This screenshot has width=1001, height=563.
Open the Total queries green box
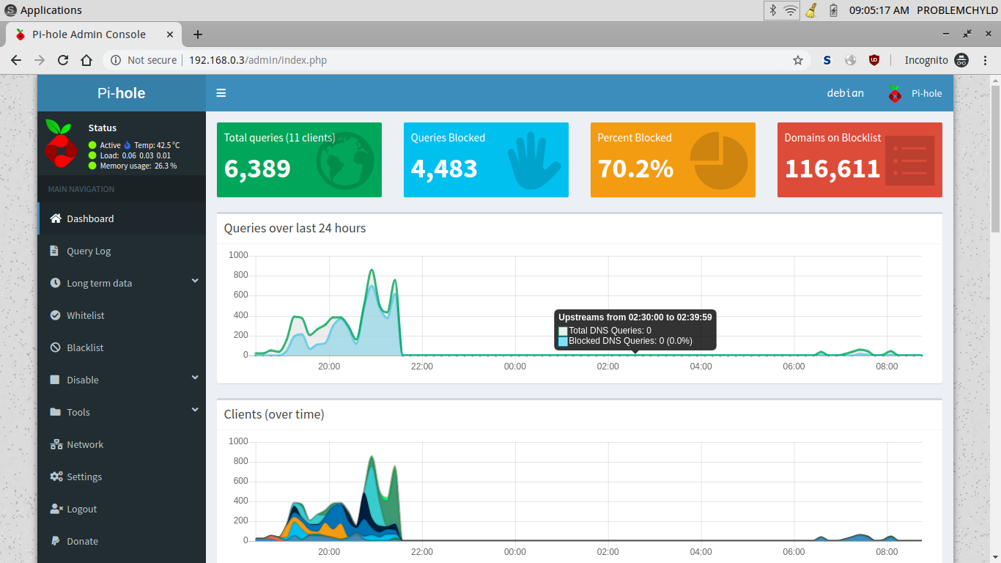point(299,160)
